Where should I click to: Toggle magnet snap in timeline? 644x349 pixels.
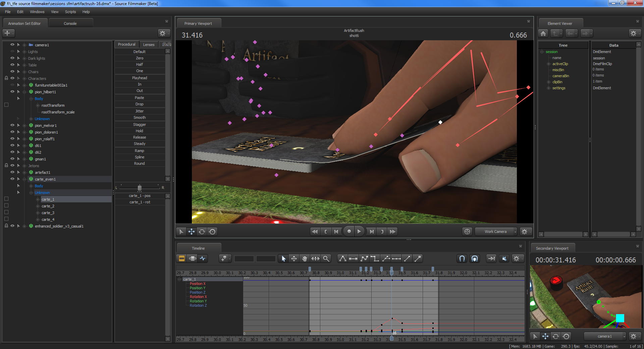(462, 258)
